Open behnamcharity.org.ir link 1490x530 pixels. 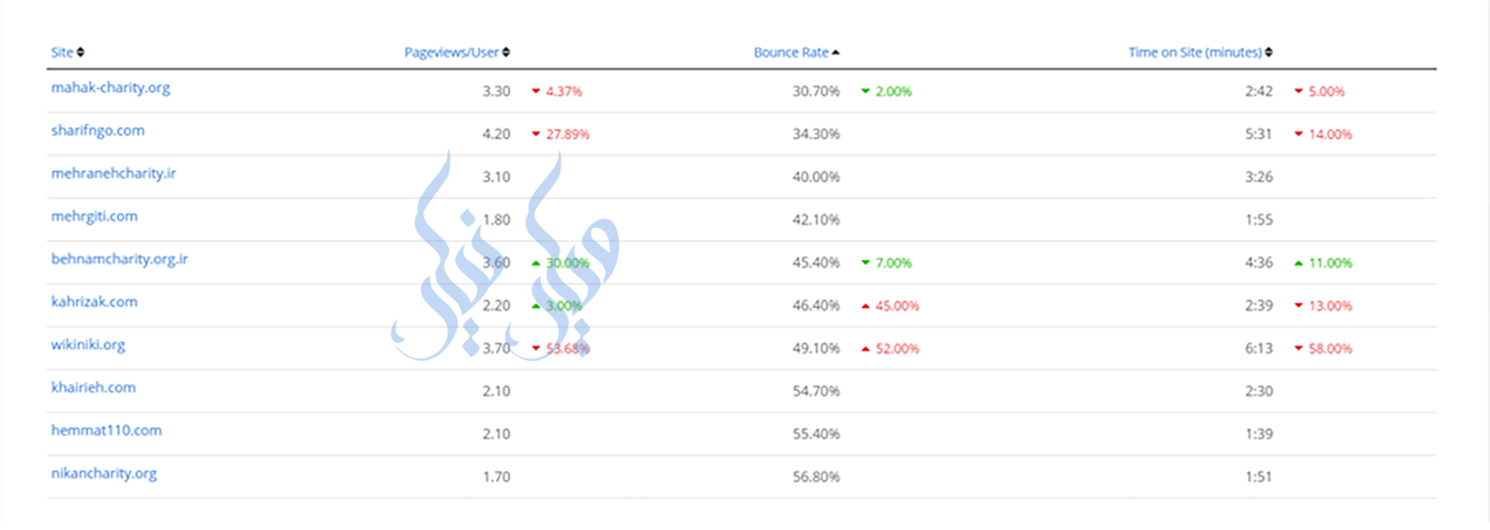119,259
